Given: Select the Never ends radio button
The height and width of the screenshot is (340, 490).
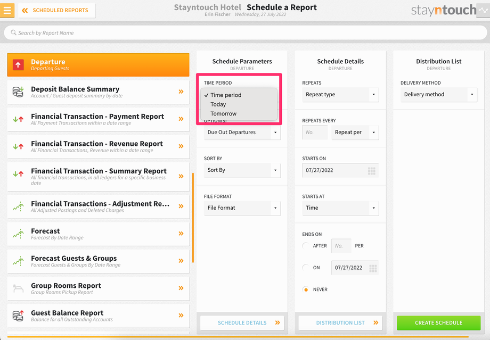Looking at the screenshot, I should click(x=306, y=289).
